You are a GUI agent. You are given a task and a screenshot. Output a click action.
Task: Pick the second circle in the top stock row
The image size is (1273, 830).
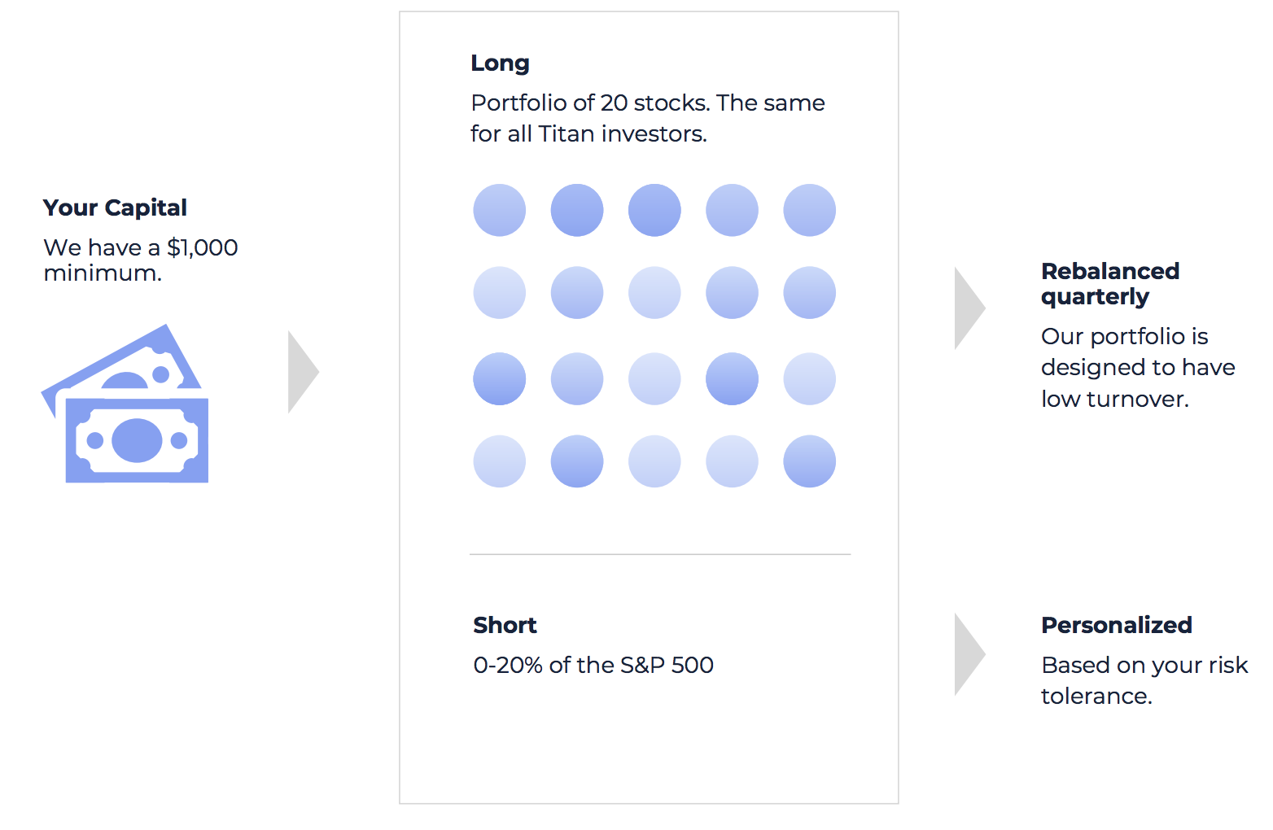point(577,210)
